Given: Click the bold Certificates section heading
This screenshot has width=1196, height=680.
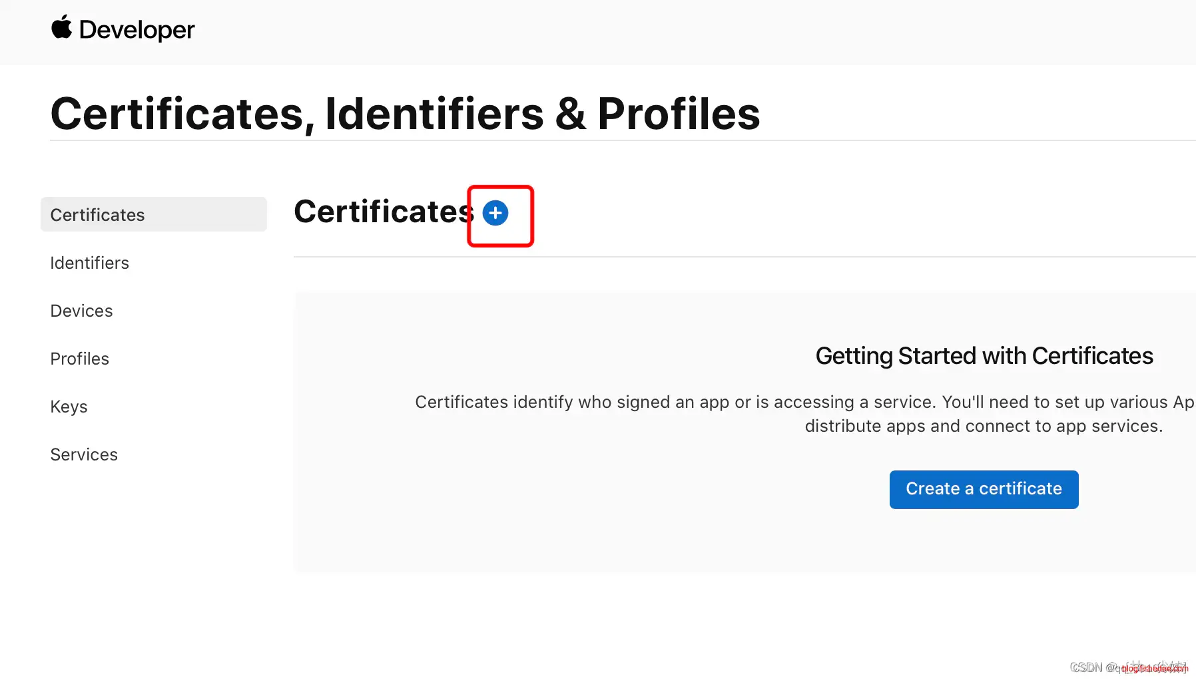Looking at the screenshot, I should tap(383, 212).
